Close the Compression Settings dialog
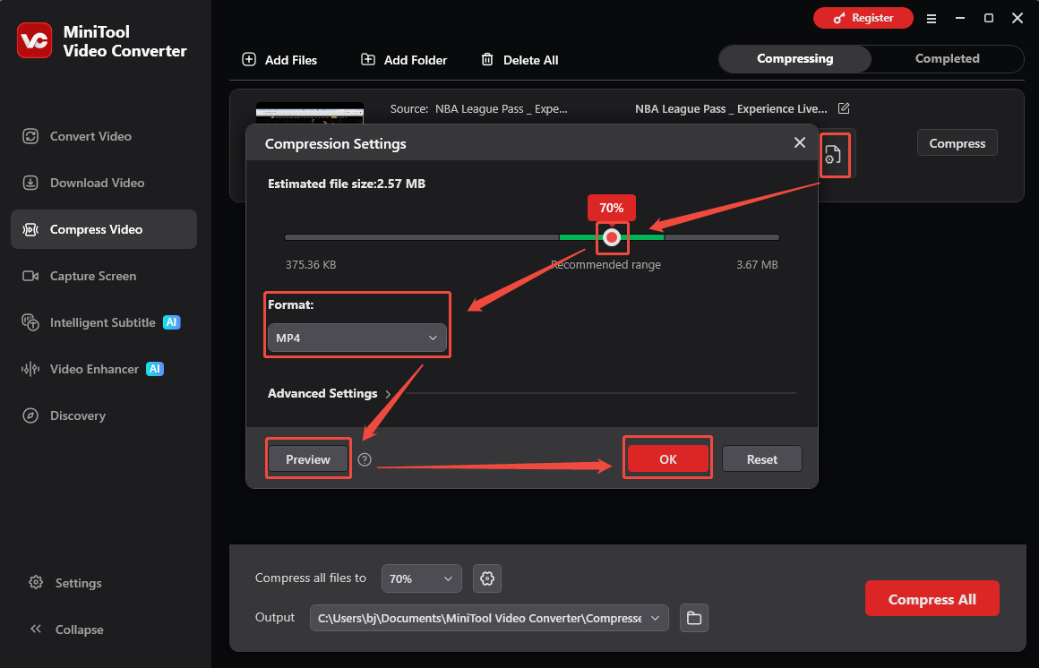The width and height of the screenshot is (1039, 668). [800, 142]
